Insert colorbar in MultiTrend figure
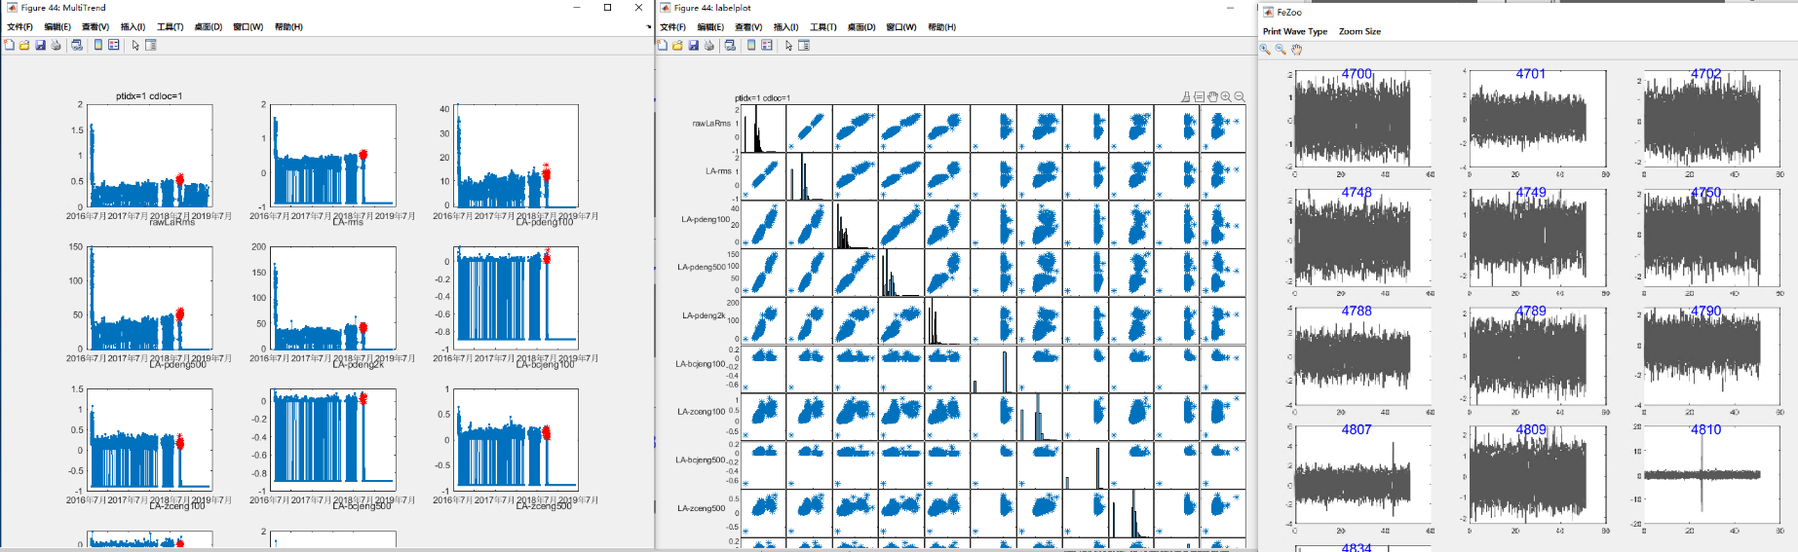 click(x=98, y=45)
